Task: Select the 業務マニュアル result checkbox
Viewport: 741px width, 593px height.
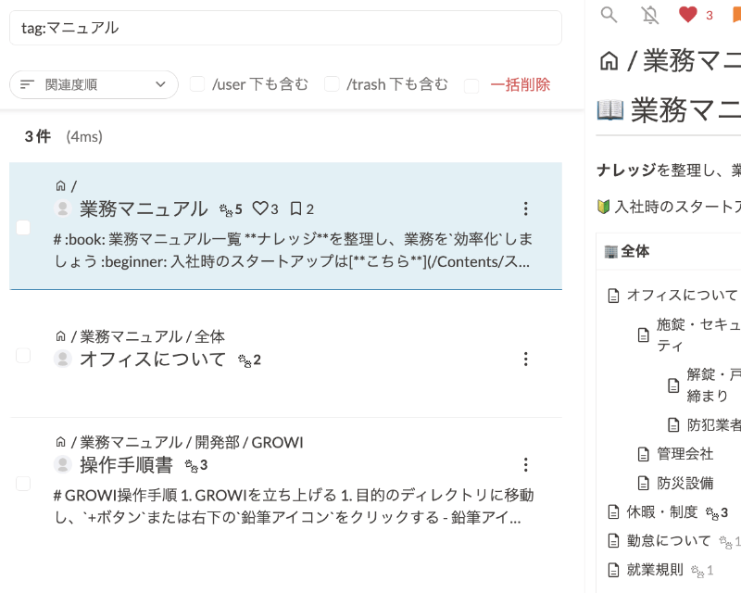Action: [x=23, y=227]
